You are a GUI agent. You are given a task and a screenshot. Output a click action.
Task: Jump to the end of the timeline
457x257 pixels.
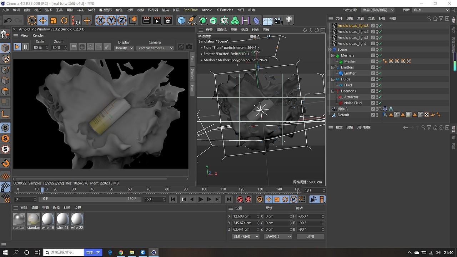coord(229,199)
